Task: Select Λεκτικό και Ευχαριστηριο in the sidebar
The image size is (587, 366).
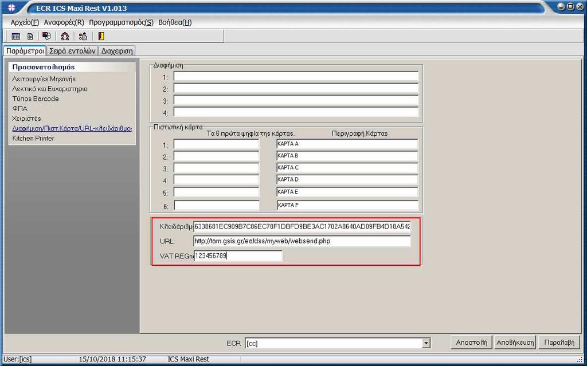Action: point(50,89)
